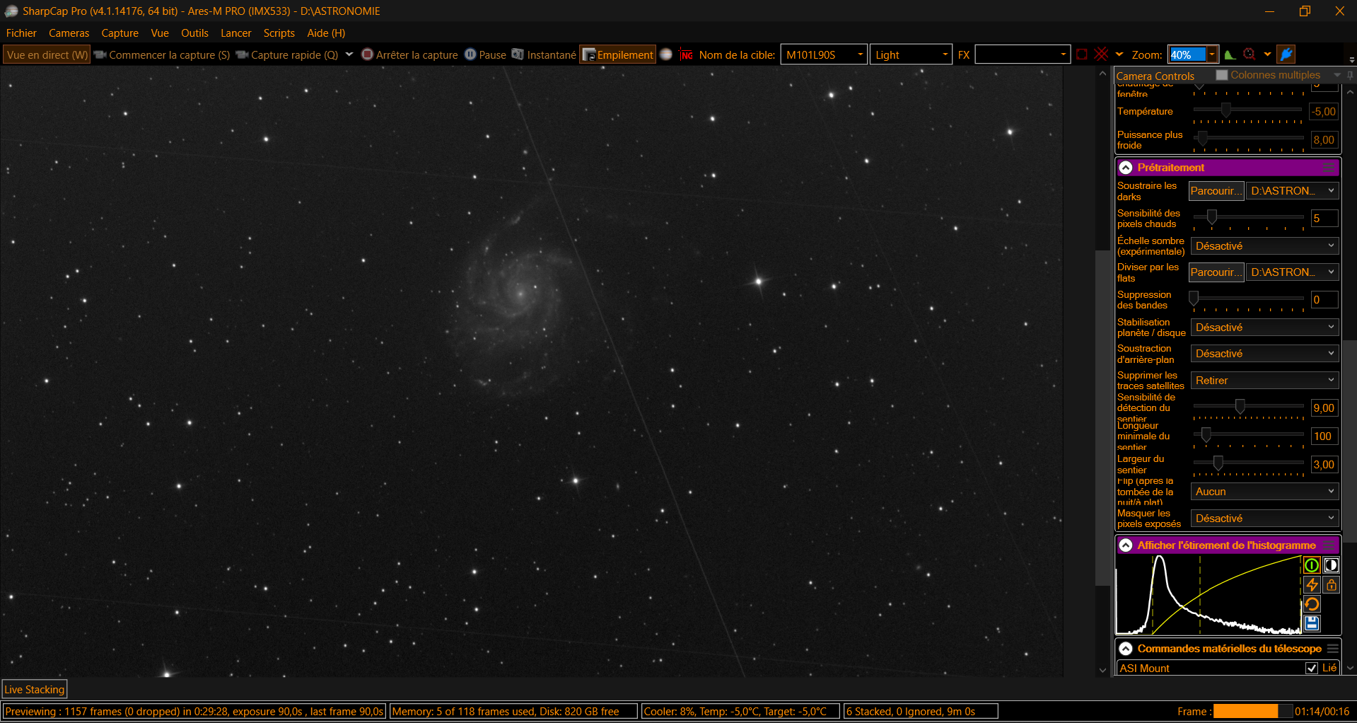Open the Échelle sombre dropdown

click(1264, 246)
